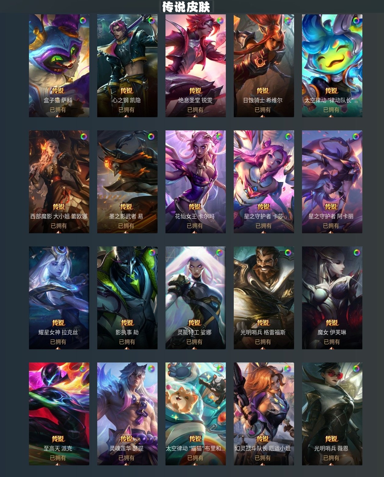This screenshot has height=477, width=384.
Task: Select the 灵魂莲华 瑟提 skin artwork
Action: (x=127, y=414)
